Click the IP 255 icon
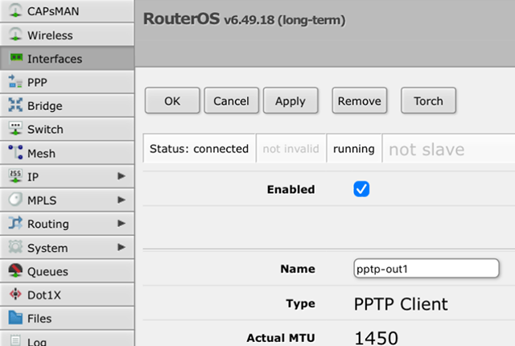Viewport: 515px width, 346px height. 15,176
